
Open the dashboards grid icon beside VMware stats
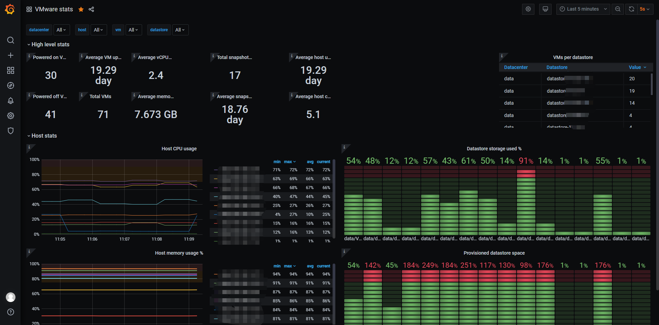point(29,9)
